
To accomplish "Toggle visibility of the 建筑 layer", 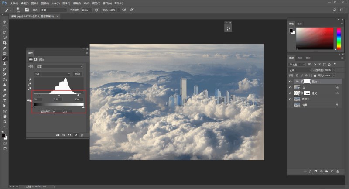I will pyautogui.click(x=291, y=93).
